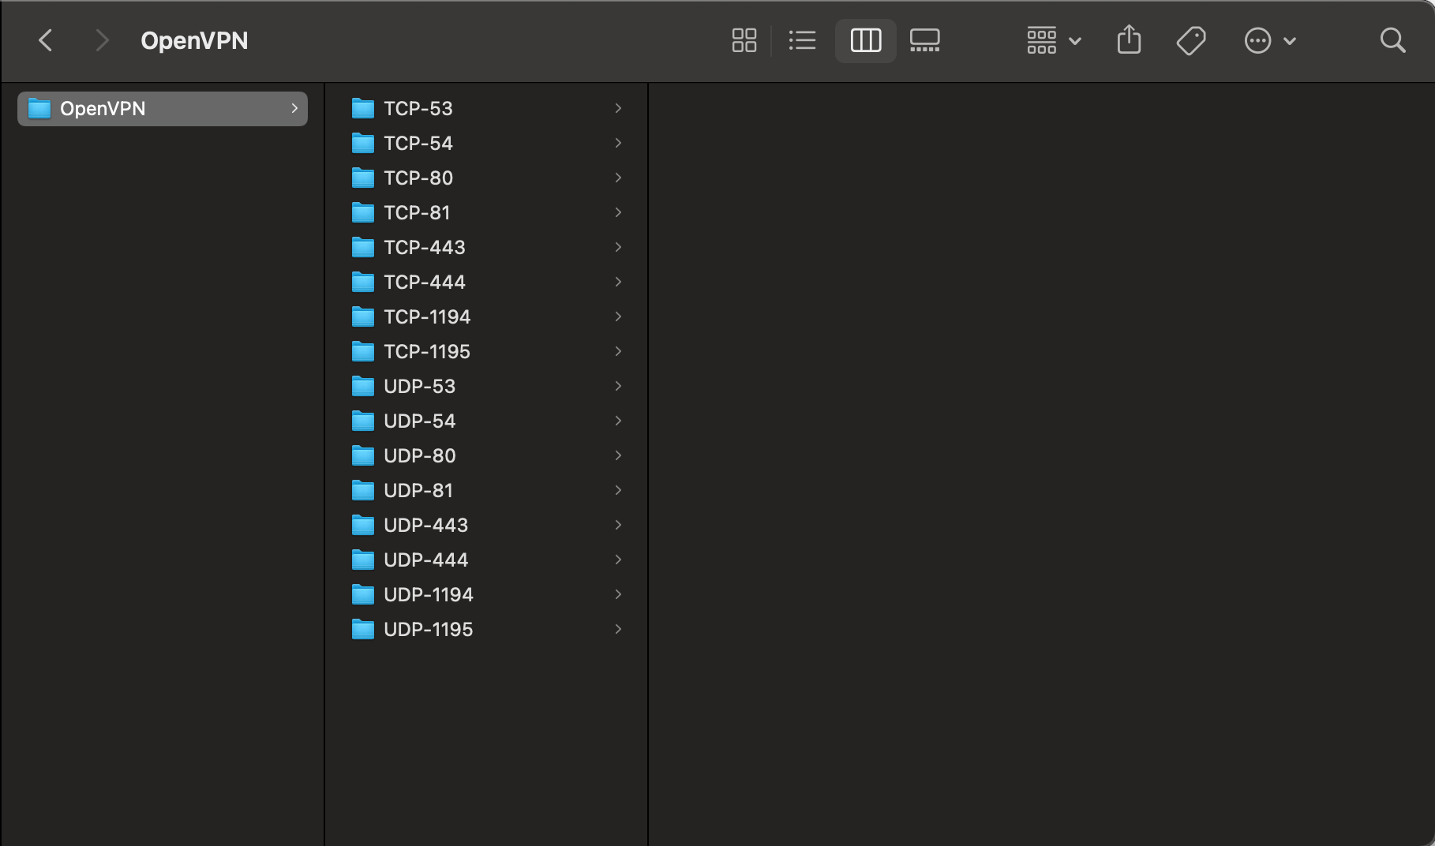Select the UDP-1195 folder name
1435x846 pixels.
click(x=429, y=629)
